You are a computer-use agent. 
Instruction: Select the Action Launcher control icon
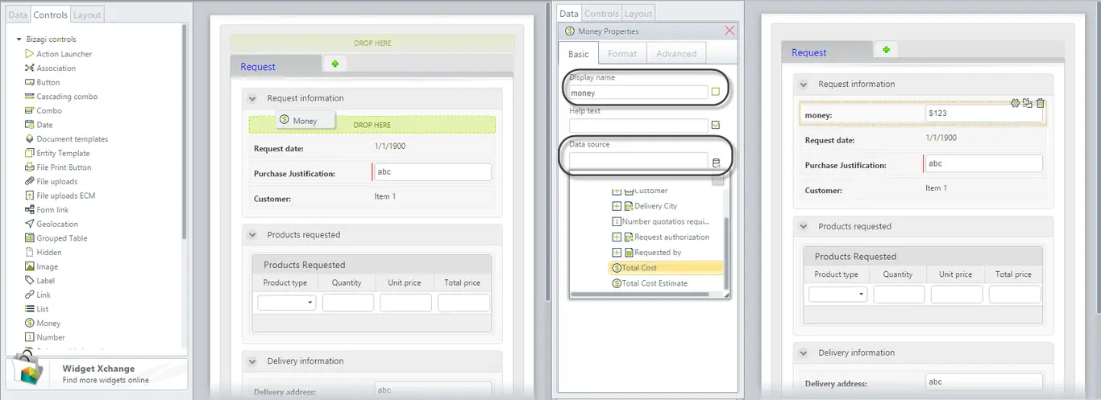pyautogui.click(x=29, y=54)
